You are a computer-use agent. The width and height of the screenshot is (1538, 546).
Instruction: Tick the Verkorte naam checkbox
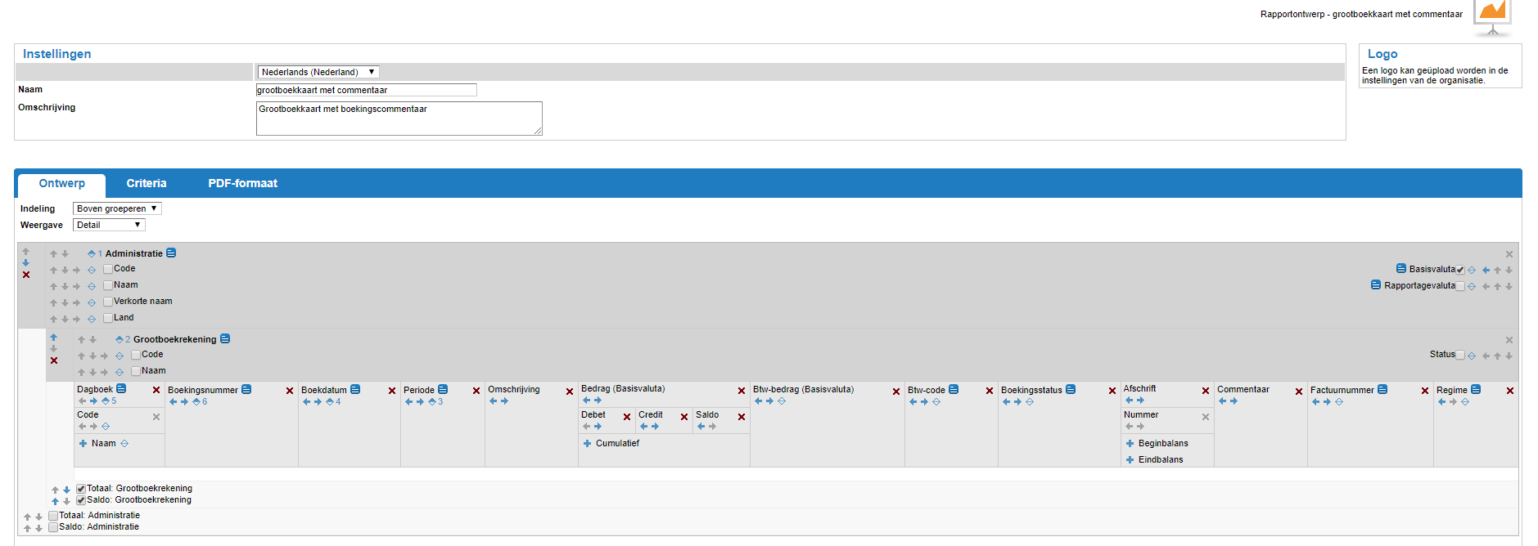coord(108,302)
